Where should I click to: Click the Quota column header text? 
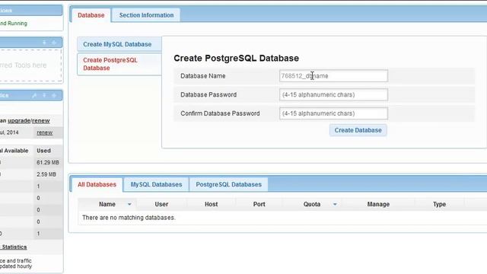coord(312,205)
